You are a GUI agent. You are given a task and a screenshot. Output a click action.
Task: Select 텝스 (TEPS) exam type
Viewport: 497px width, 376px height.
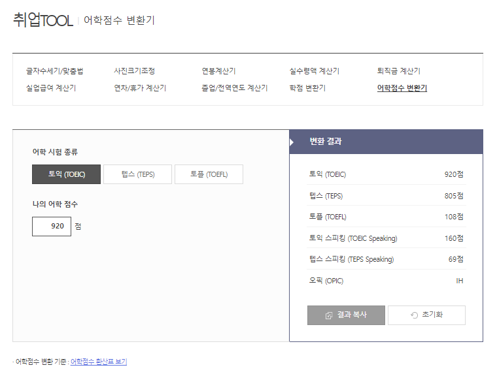[137, 174]
